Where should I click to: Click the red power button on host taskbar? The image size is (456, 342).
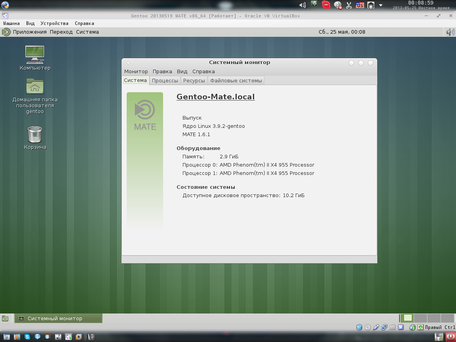(x=450, y=337)
